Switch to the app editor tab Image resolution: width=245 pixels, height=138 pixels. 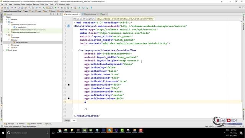click(103, 14)
